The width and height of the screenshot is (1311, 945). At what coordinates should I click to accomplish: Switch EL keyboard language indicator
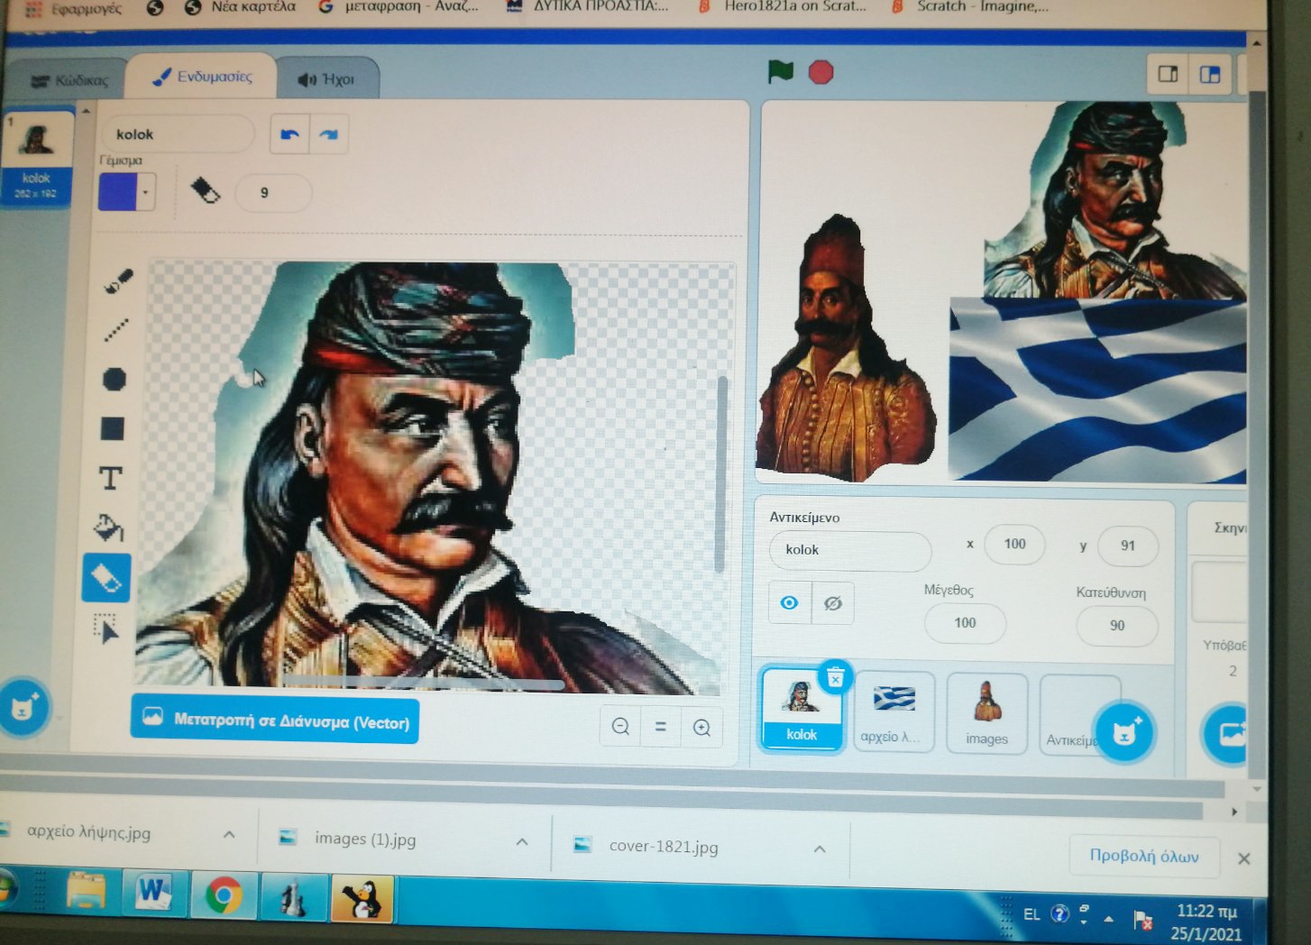[x=1031, y=914]
